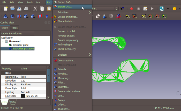Float the Combo View panel
This screenshot has width=181, height=111.
coord(46,23)
